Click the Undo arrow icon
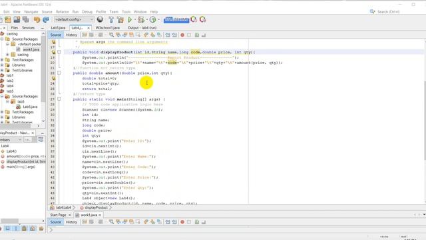 pos(37,19)
